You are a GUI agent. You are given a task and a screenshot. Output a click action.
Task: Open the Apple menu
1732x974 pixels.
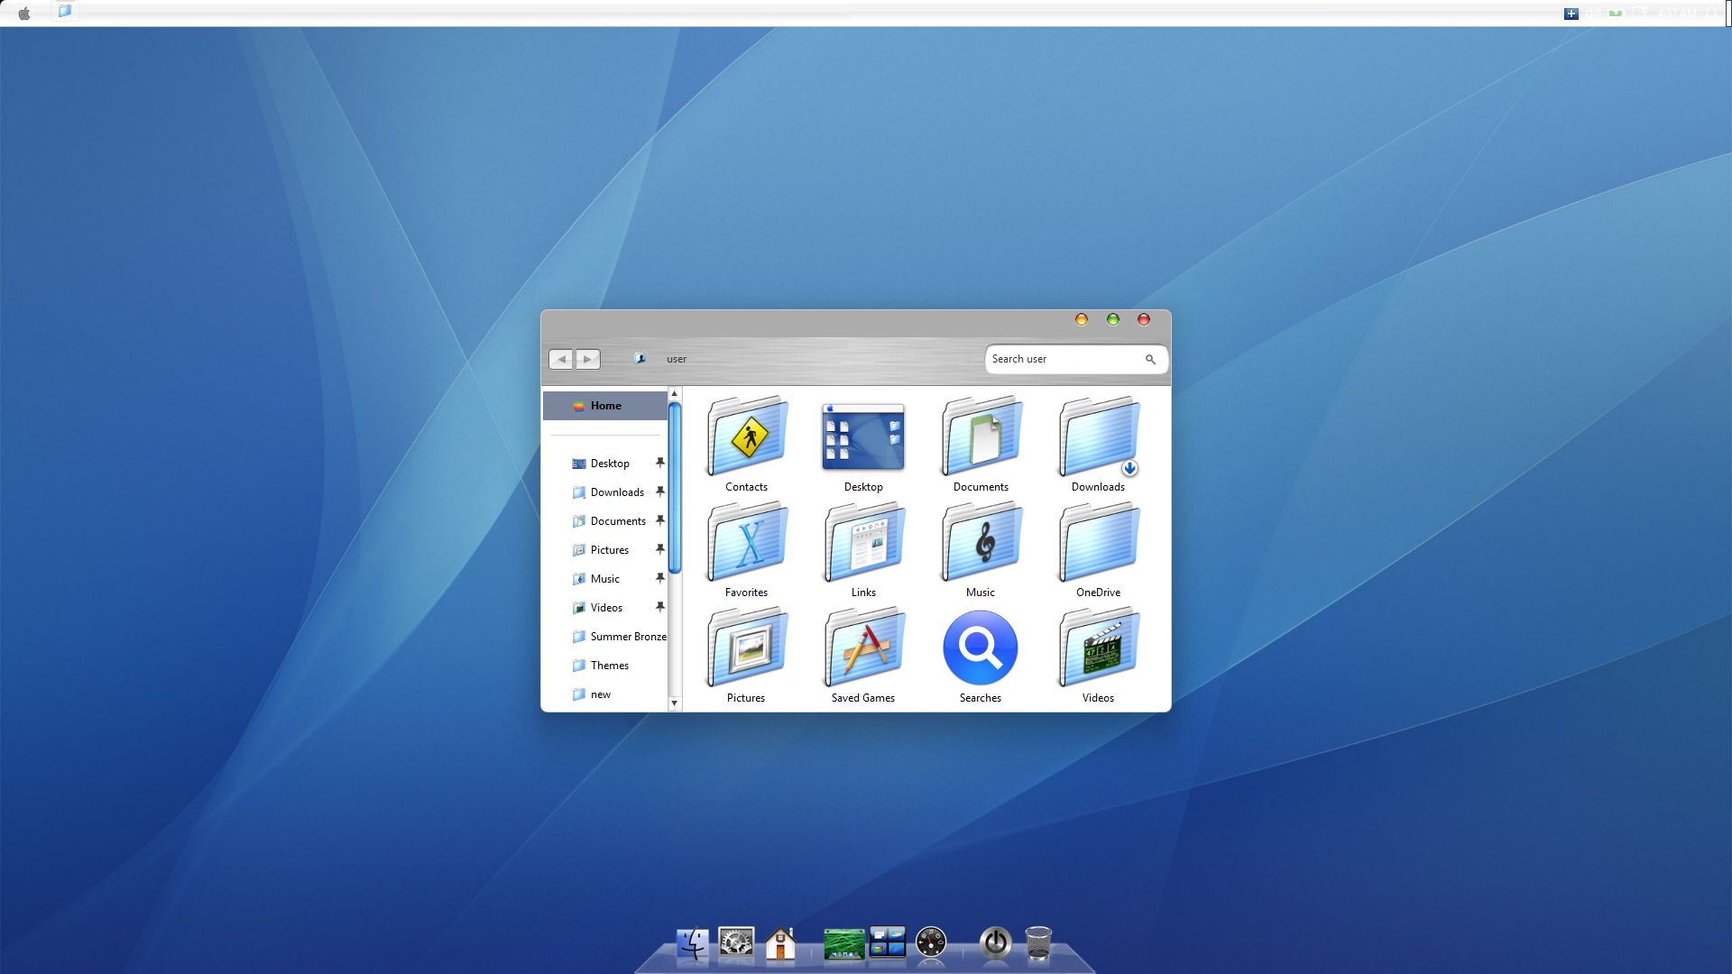click(25, 12)
